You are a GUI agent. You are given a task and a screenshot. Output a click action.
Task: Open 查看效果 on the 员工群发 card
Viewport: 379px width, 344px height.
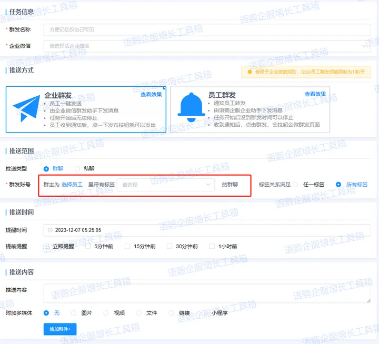click(315, 94)
